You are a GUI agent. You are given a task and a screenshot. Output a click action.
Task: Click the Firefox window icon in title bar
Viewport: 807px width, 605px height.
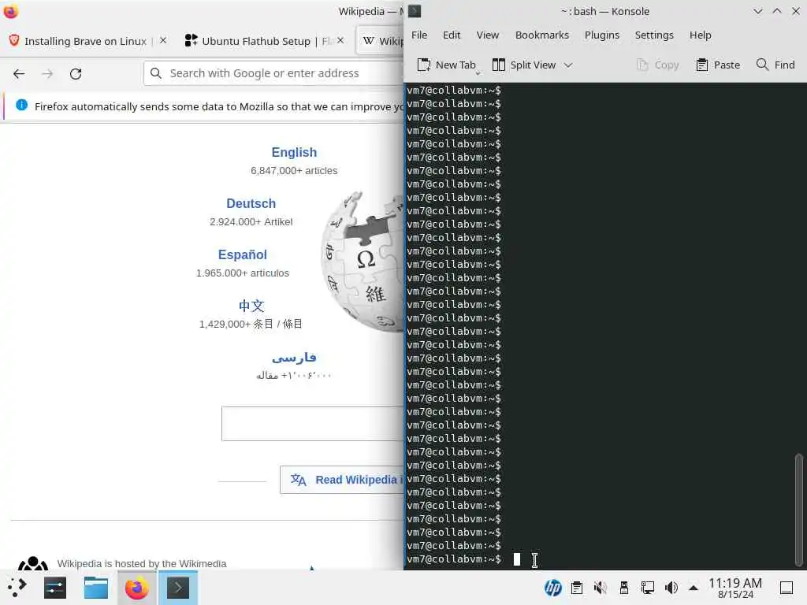point(11,11)
